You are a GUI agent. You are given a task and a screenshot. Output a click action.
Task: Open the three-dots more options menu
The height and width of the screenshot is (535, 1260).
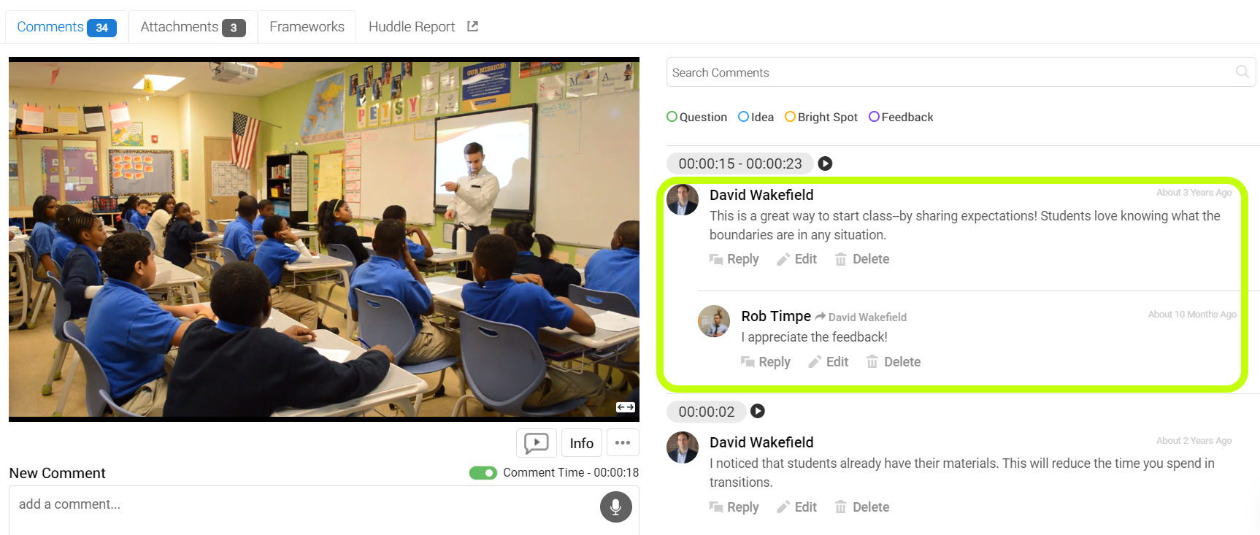click(x=623, y=443)
